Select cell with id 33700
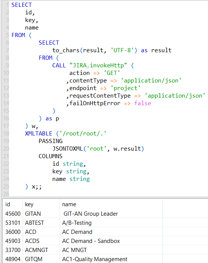The image size is (208, 263). (x=13, y=250)
